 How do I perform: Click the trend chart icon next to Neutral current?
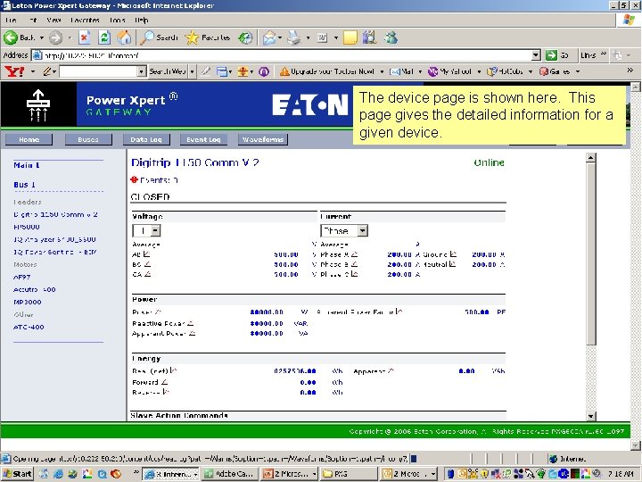(x=452, y=264)
